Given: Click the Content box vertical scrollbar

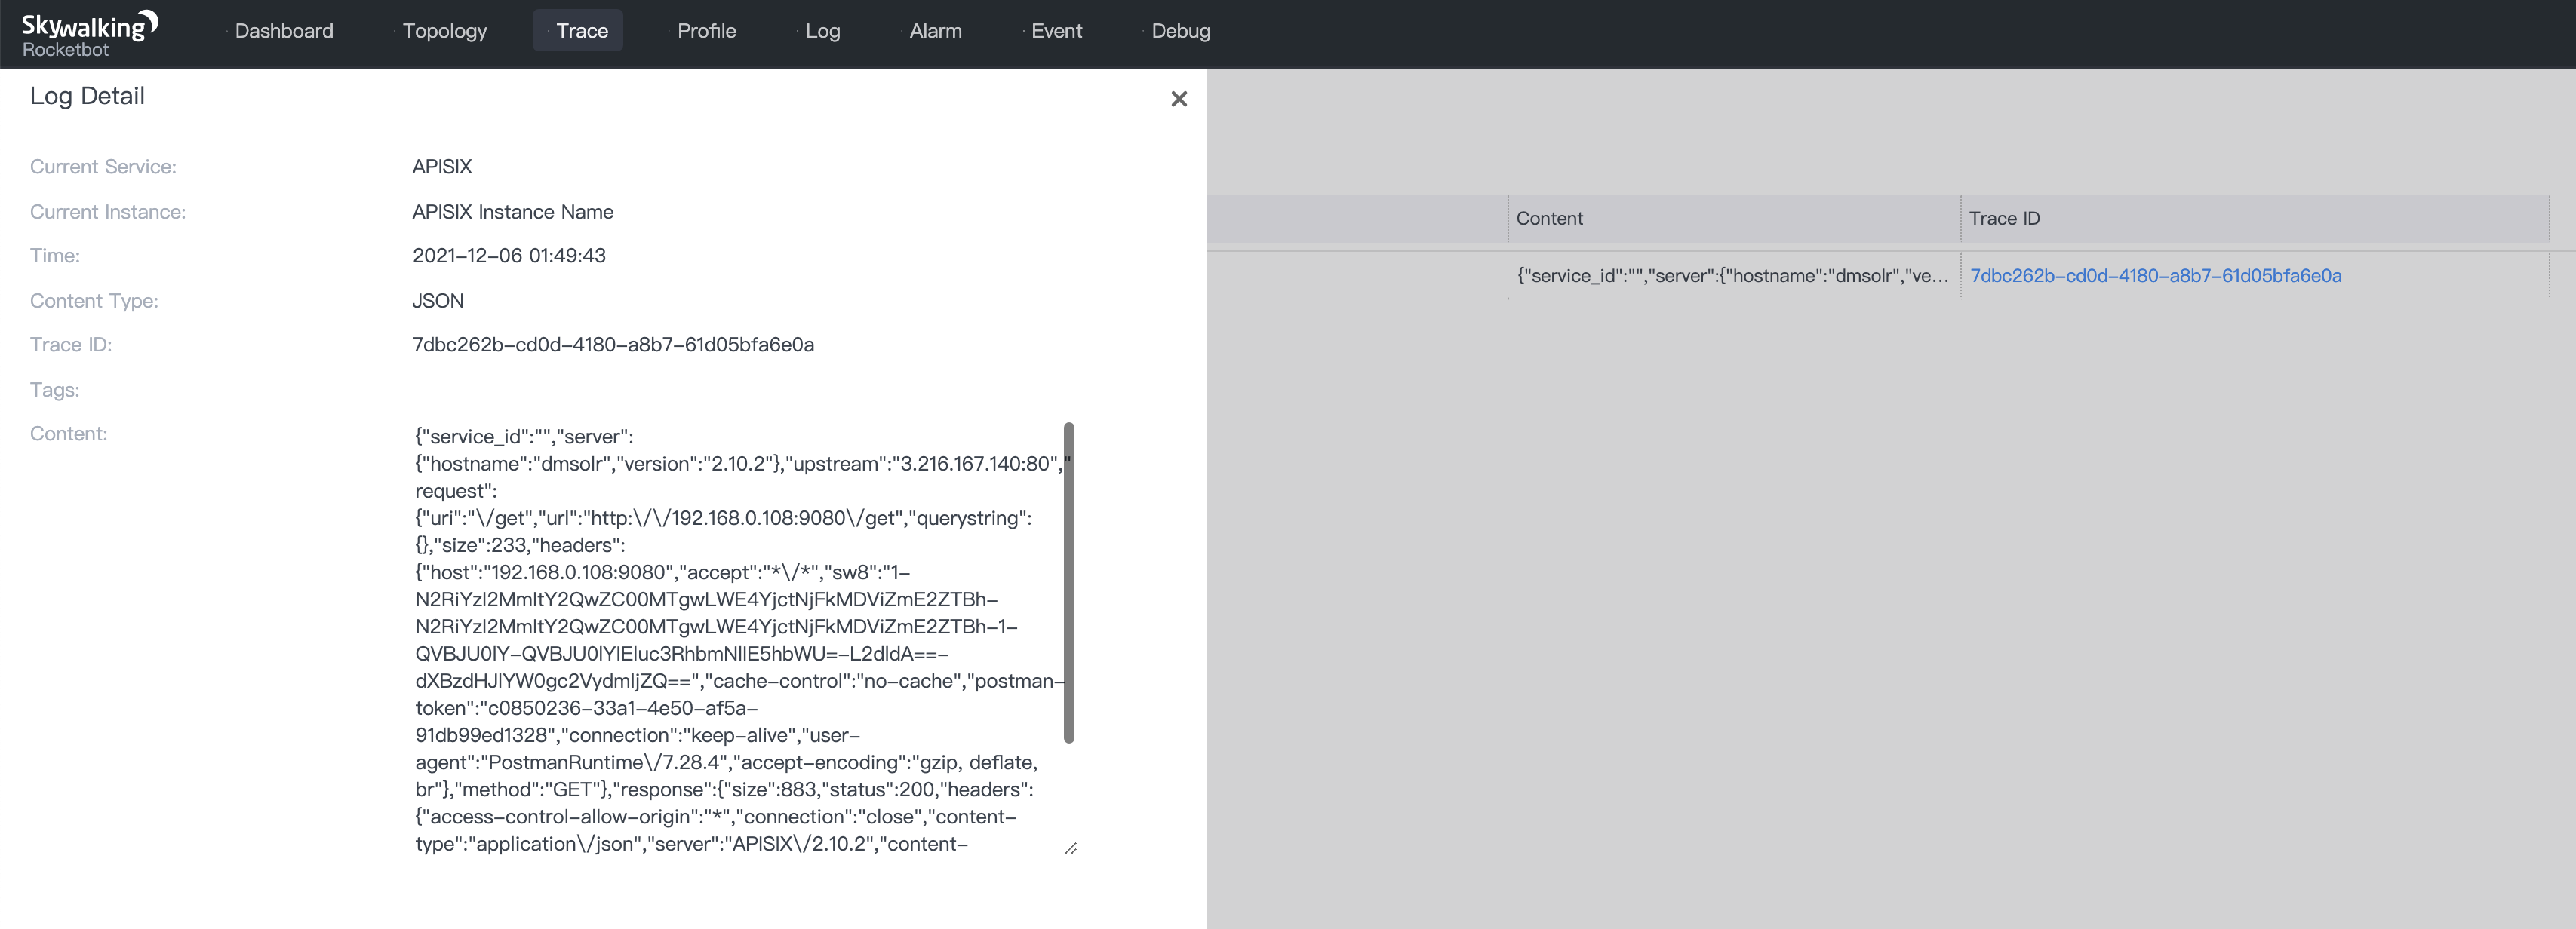Looking at the screenshot, I should (x=1068, y=582).
